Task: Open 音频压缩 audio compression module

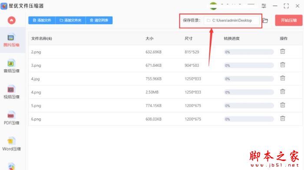Action: click(11, 66)
